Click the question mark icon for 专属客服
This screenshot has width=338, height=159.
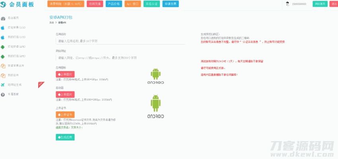click(3, 94)
